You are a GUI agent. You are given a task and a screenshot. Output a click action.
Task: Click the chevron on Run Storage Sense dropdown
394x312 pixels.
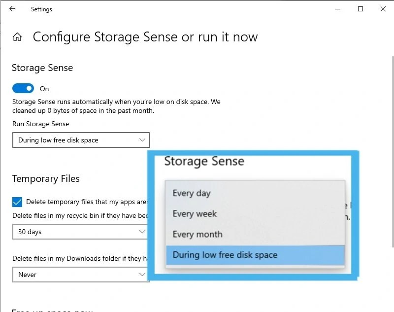143,140
